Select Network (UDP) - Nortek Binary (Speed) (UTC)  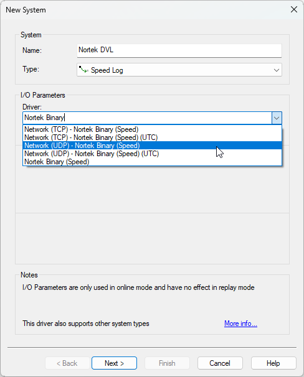click(x=152, y=154)
